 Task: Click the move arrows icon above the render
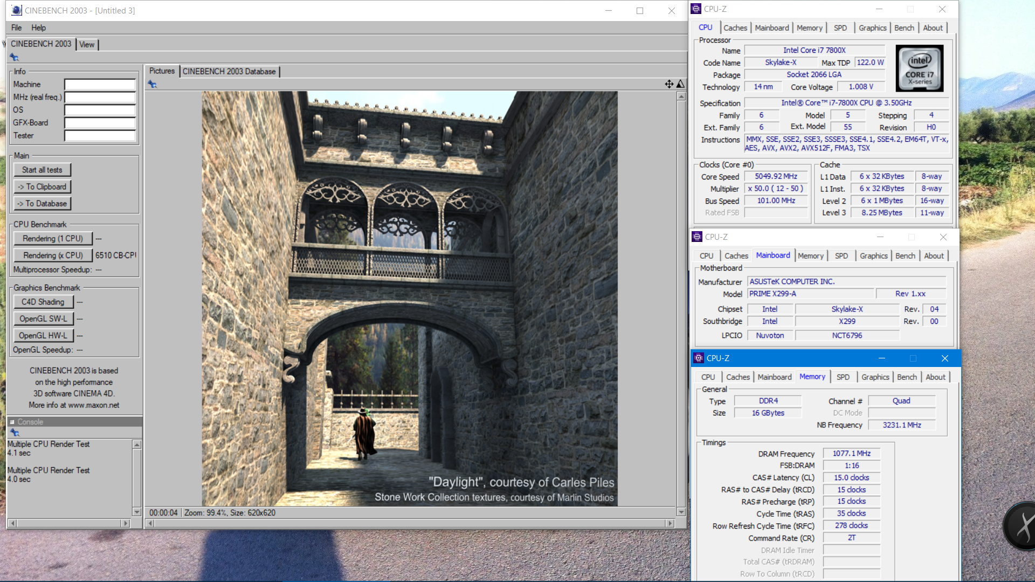pos(669,84)
